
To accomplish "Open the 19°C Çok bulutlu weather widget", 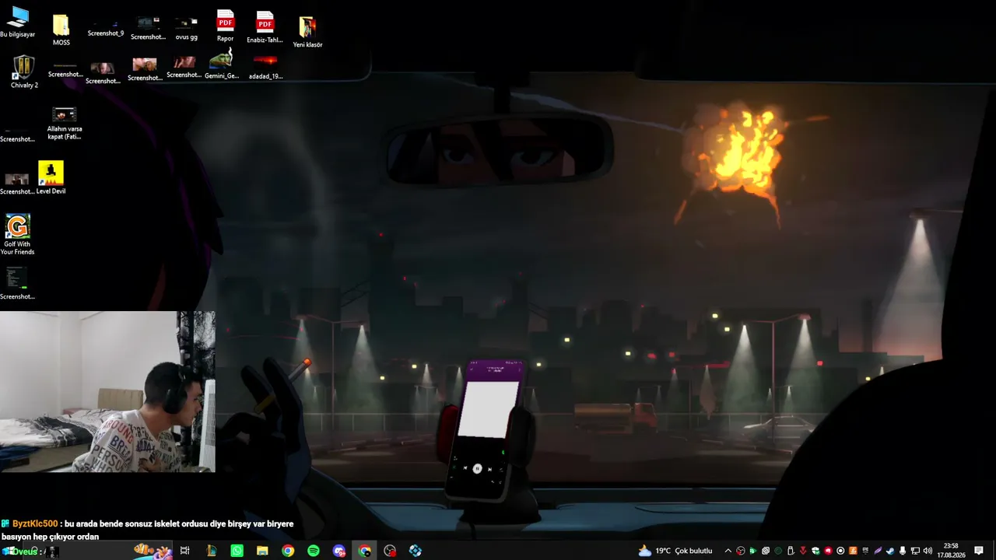I will [x=675, y=551].
